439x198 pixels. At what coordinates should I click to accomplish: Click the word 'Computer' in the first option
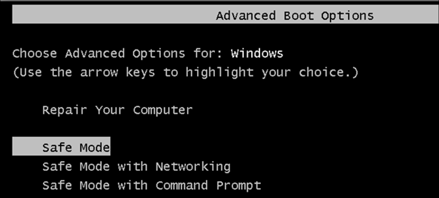coord(162,110)
